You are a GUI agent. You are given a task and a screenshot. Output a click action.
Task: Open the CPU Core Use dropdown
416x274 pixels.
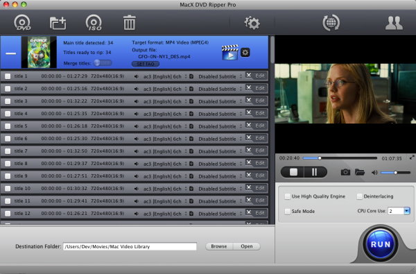[x=407, y=211]
